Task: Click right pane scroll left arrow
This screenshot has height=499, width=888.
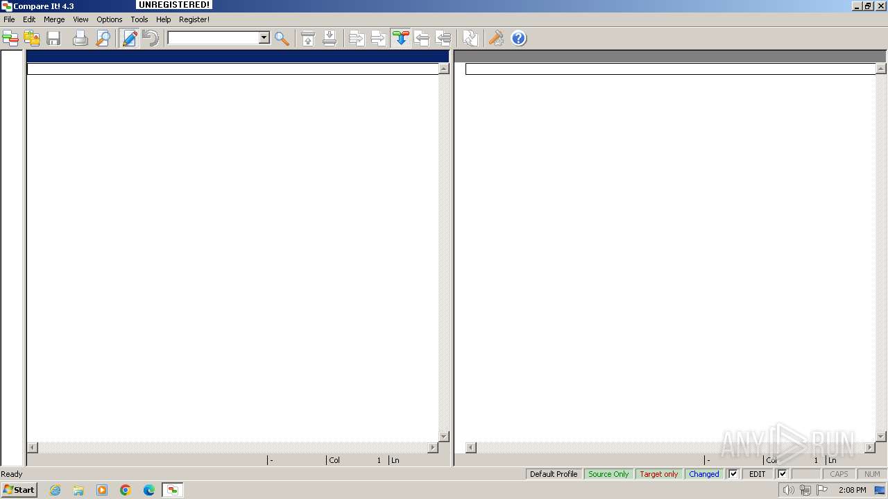Action: point(470,448)
